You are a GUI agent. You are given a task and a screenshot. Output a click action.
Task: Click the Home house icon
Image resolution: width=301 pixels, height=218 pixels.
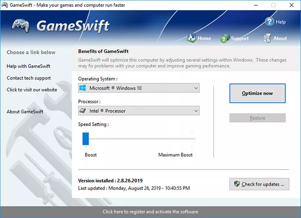tap(191, 38)
